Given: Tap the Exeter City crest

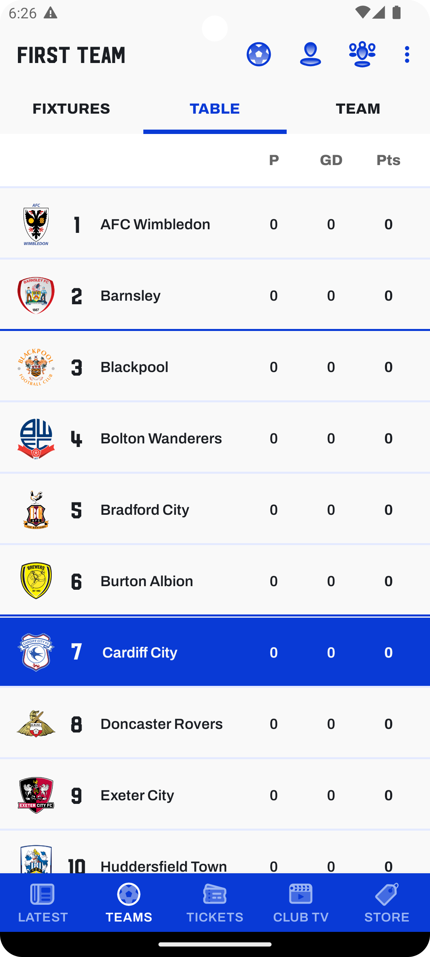Looking at the screenshot, I should pos(36,796).
